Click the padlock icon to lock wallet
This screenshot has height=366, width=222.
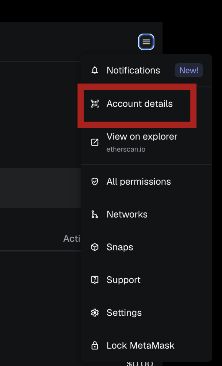95,345
